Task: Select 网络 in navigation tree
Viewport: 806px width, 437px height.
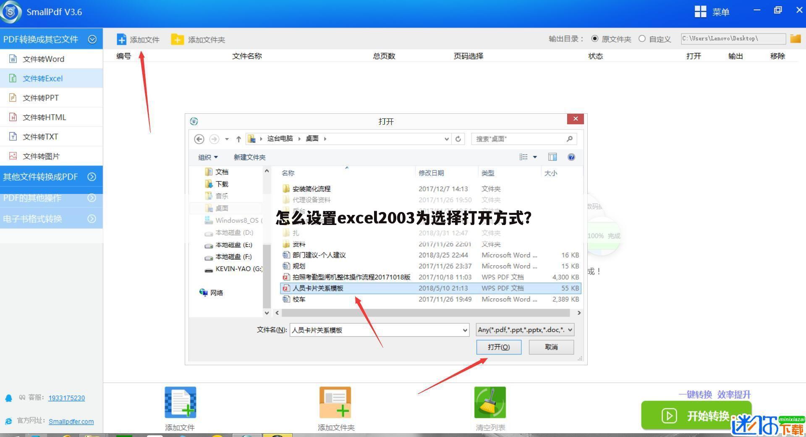Action: (211, 293)
